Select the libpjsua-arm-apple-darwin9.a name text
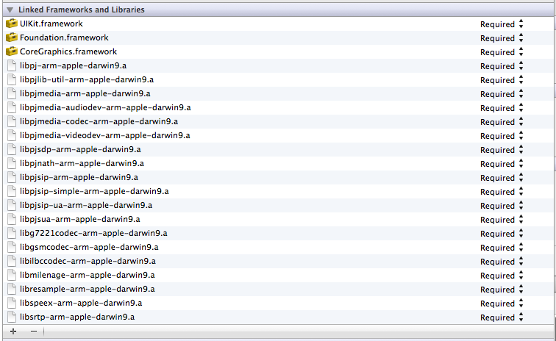Viewport: 556px width, 341px height. coord(79,220)
